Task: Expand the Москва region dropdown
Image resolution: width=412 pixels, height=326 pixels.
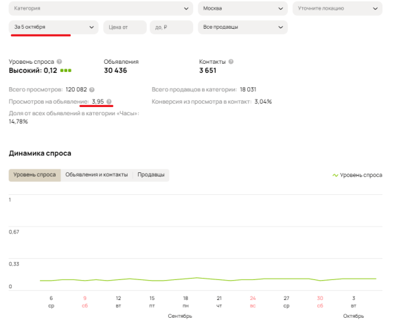Action: tap(242, 9)
